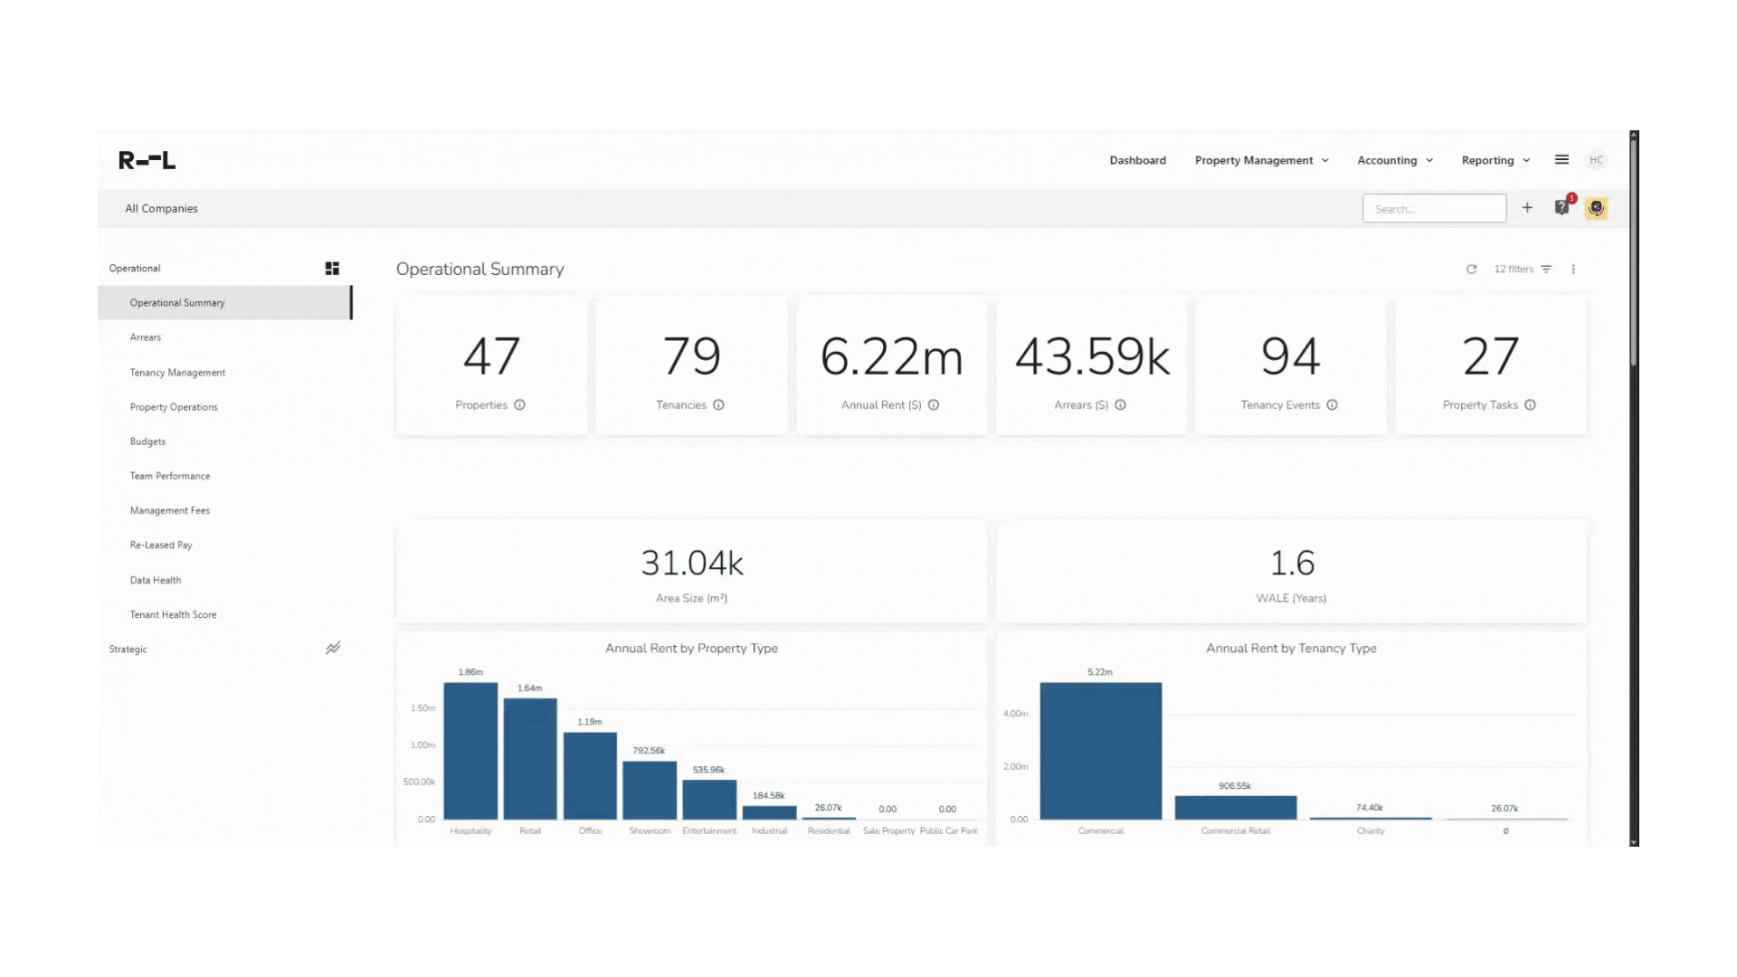Click the plus icon to add new item
This screenshot has height=977, width=1737.
coord(1527,207)
